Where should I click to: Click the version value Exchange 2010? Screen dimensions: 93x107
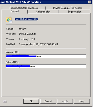pos(27,39)
